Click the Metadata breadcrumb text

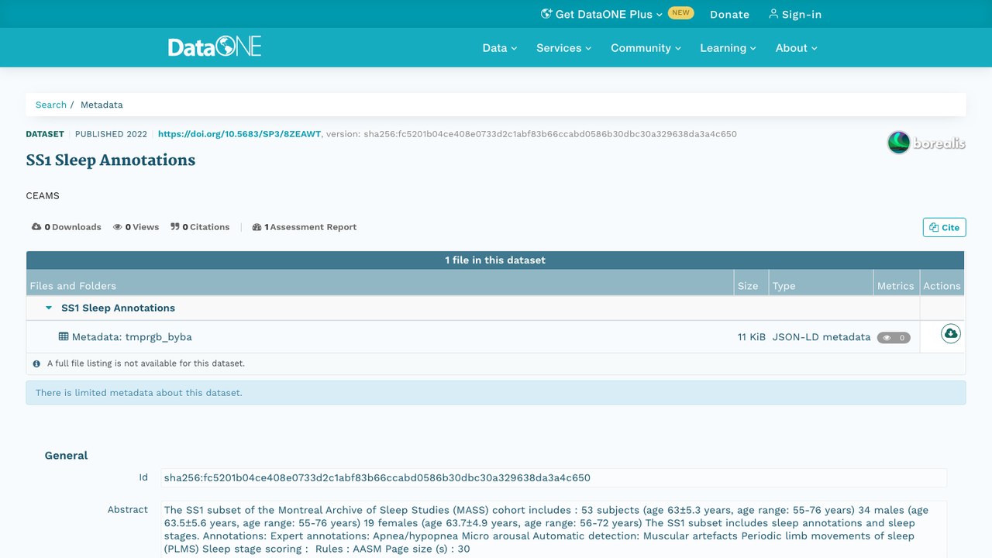(x=102, y=105)
